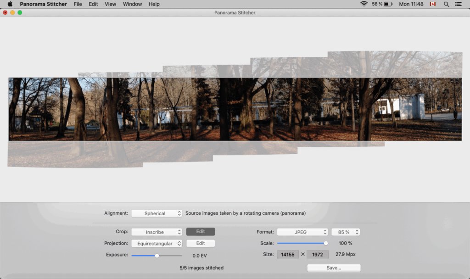
Task: Click Edit next to Projection
Action: point(200,243)
